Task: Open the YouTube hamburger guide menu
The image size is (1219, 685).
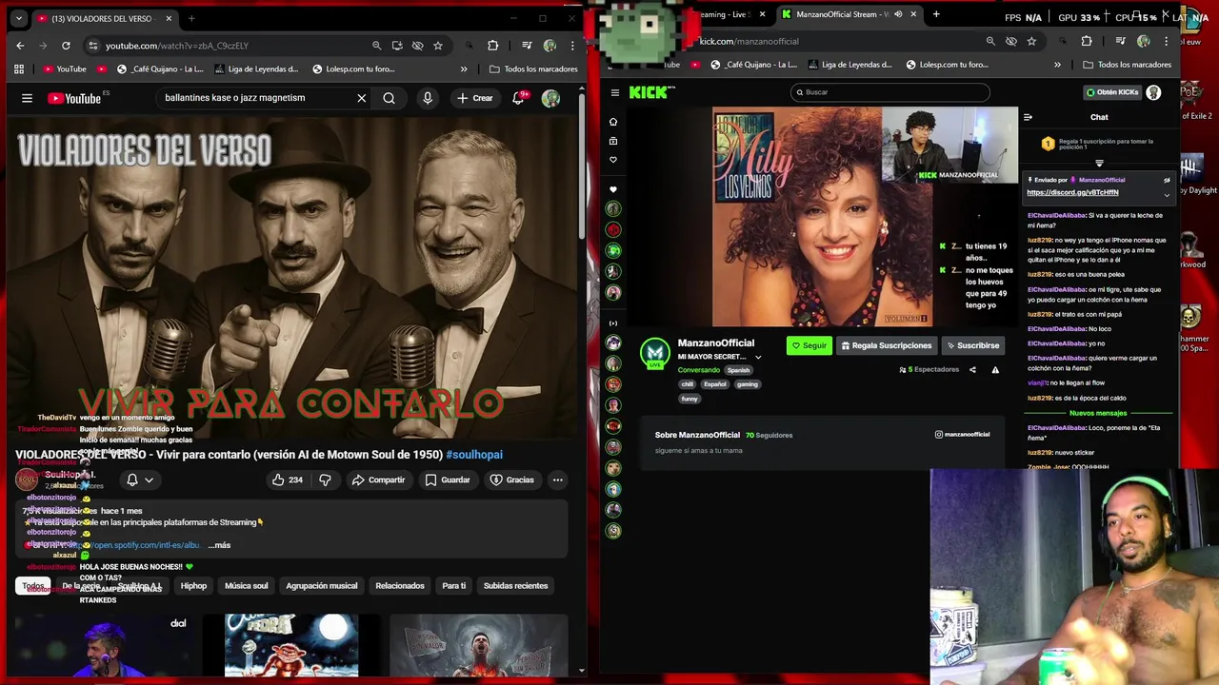Action: pyautogui.click(x=27, y=98)
